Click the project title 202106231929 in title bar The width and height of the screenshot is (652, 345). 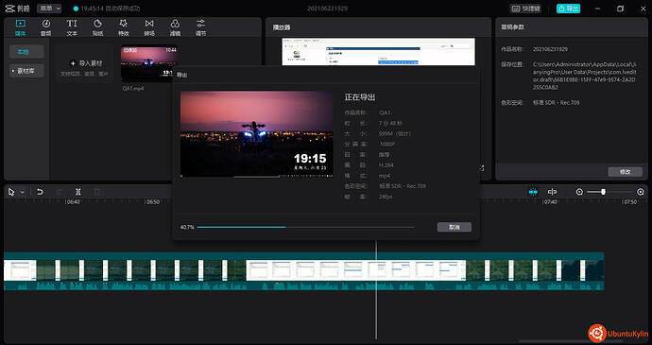coord(327,9)
